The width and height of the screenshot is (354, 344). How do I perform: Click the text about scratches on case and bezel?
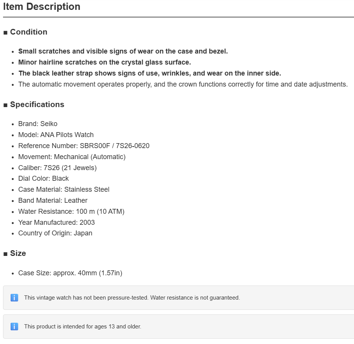click(123, 51)
